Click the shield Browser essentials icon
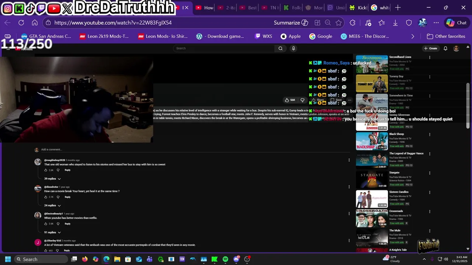Image resolution: width=472 pixels, height=265 pixels. pos(409,23)
